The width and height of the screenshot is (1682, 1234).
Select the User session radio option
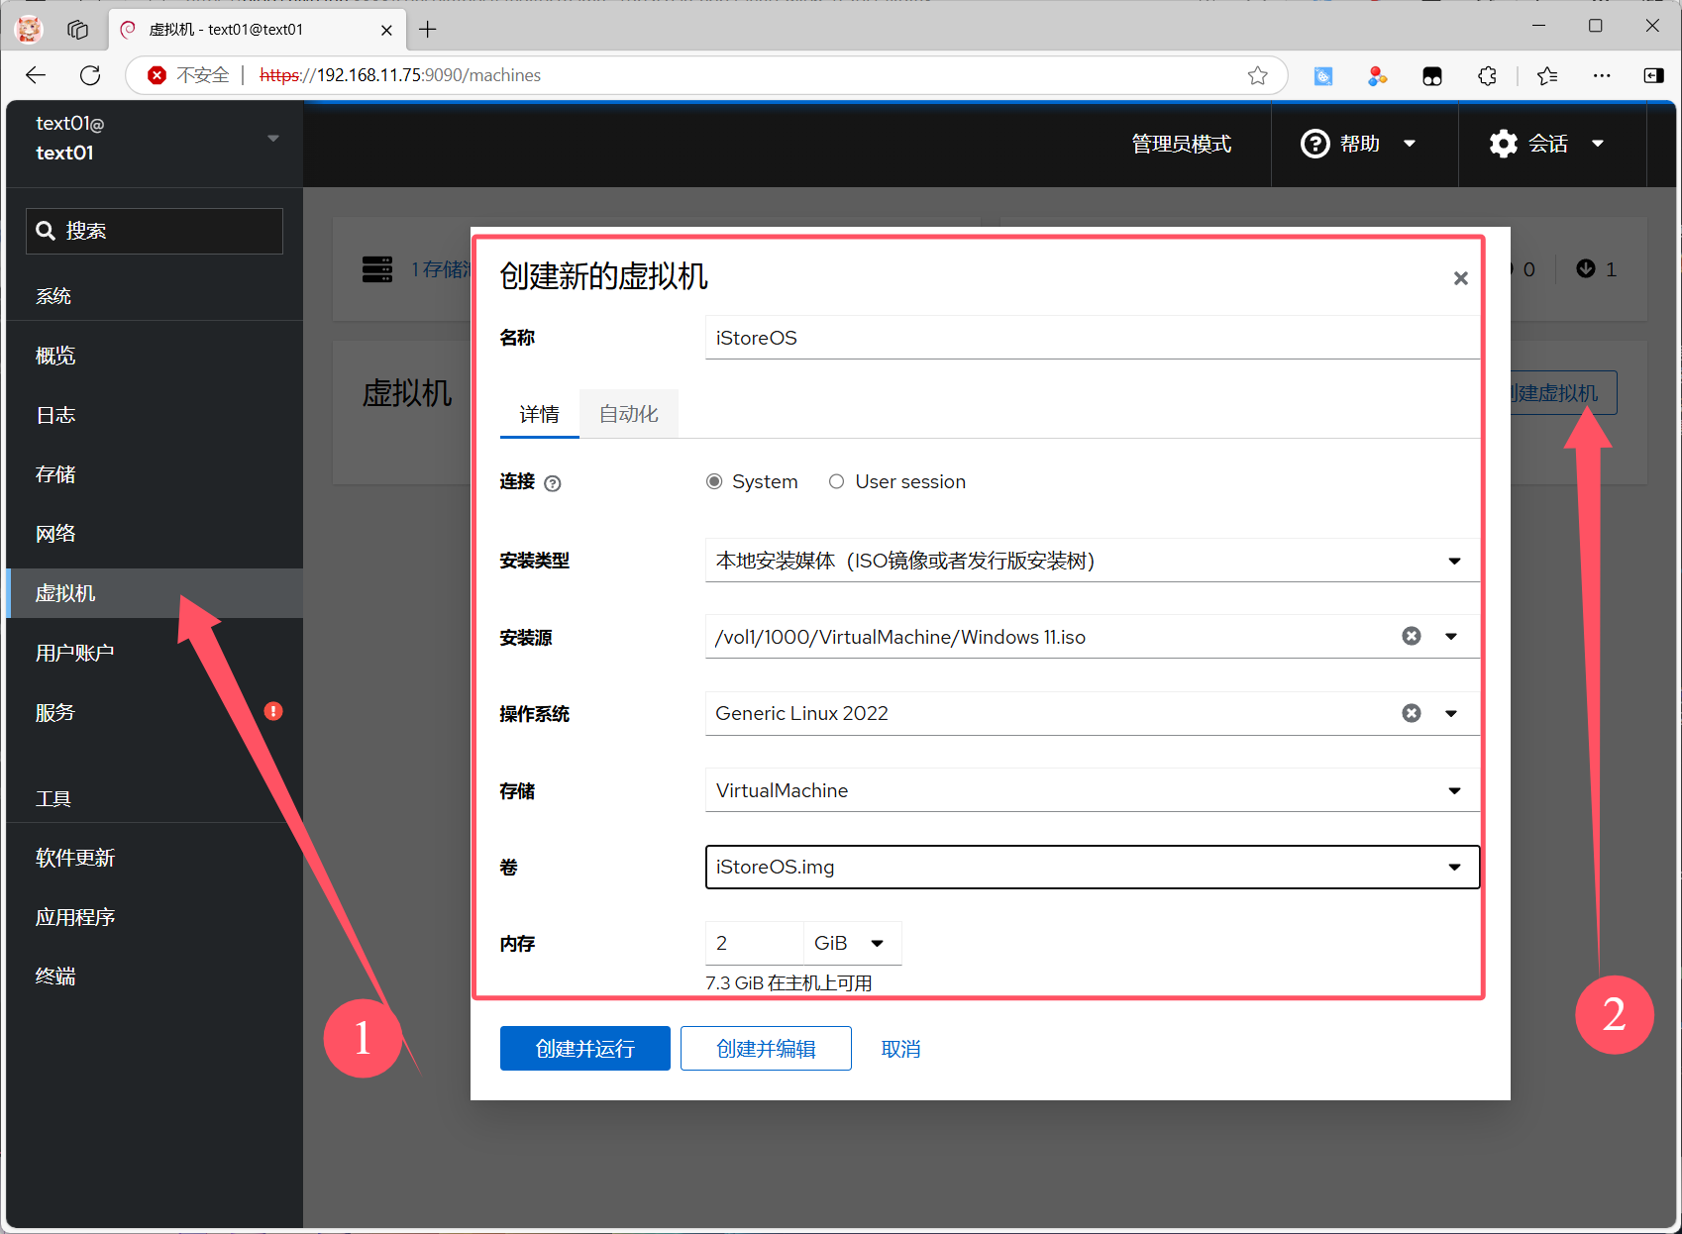click(x=837, y=481)
